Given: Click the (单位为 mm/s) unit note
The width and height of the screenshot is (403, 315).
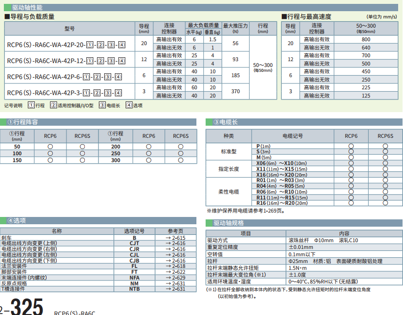Looking at the screenshot, I should (x=382, y=17).
